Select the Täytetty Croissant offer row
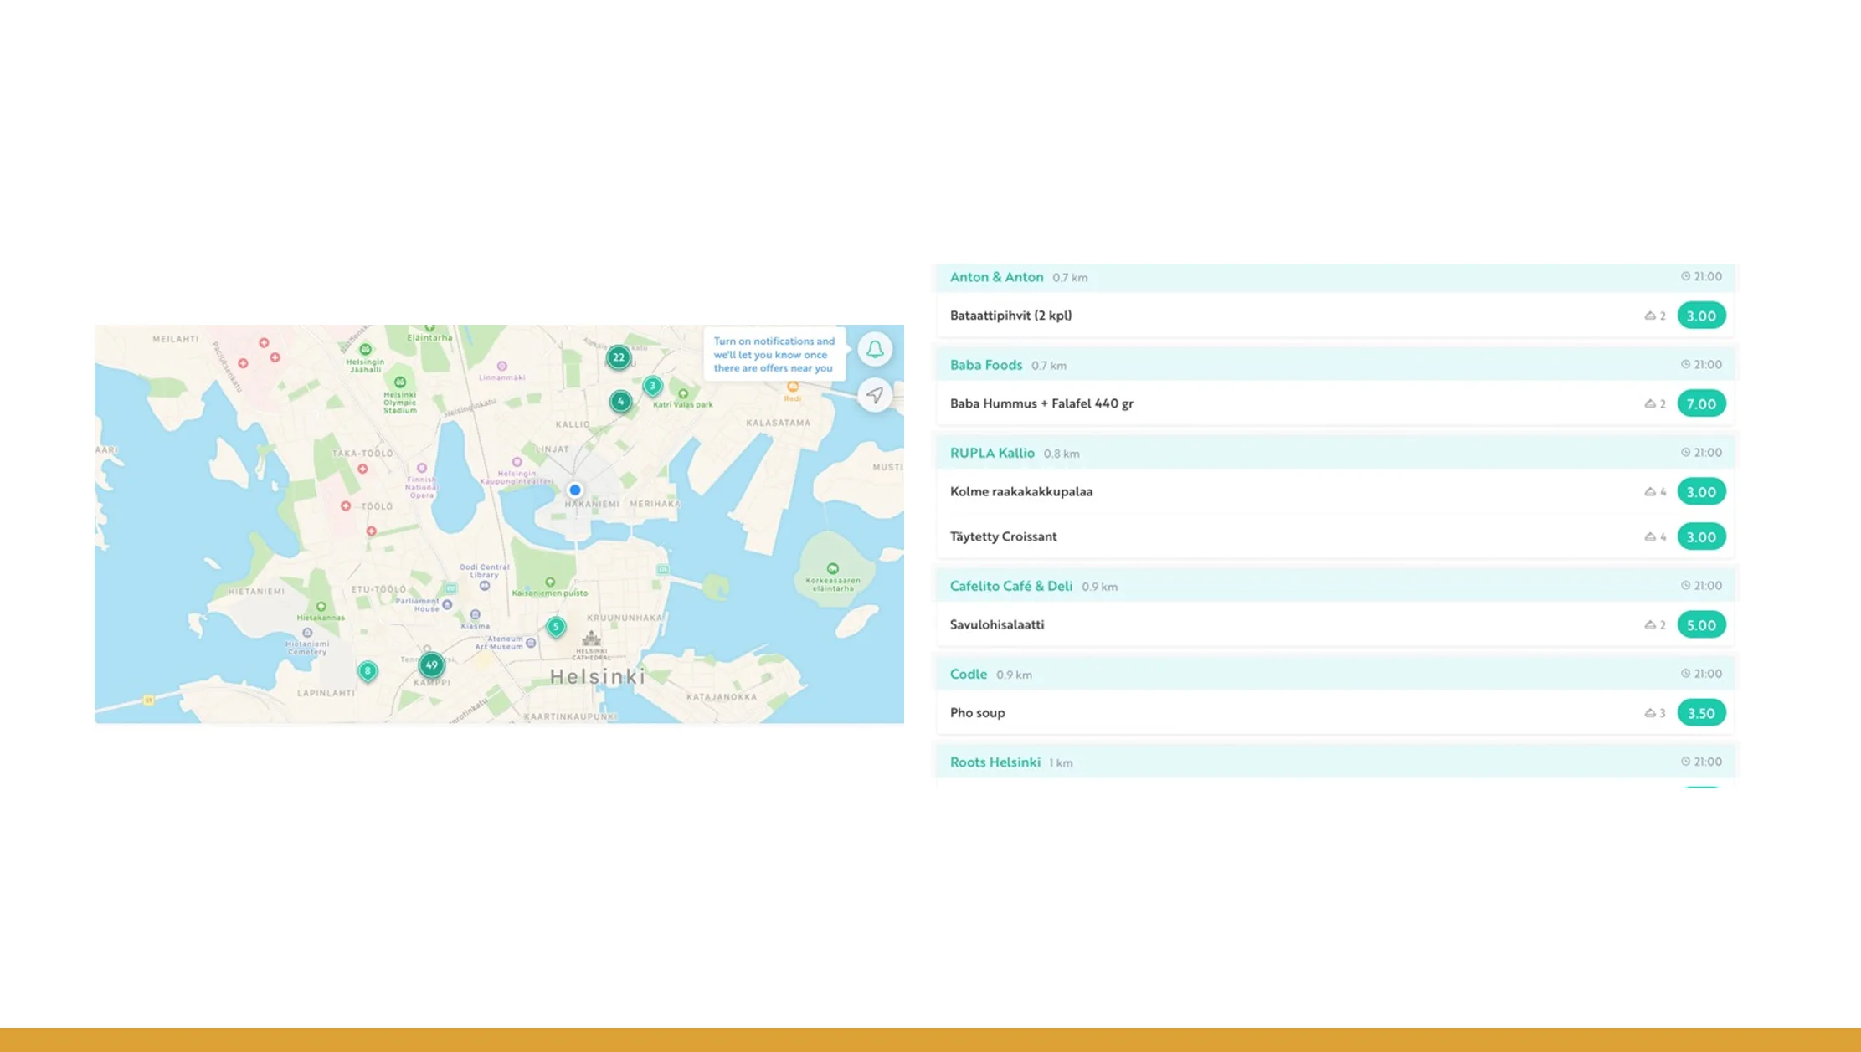 point(1003,536)
